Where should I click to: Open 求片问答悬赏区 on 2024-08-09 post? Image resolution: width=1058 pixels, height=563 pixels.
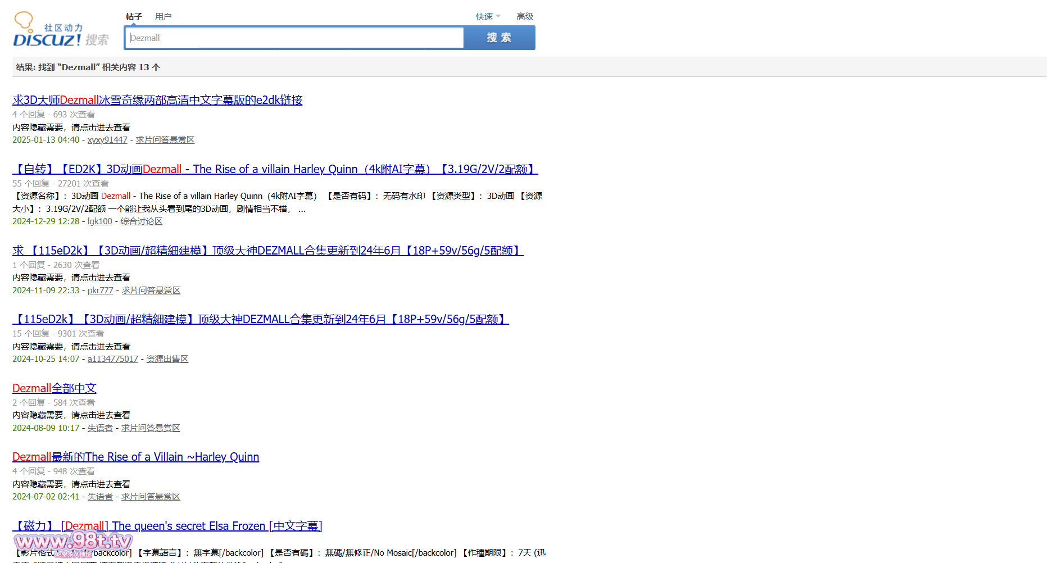[151, 428]
